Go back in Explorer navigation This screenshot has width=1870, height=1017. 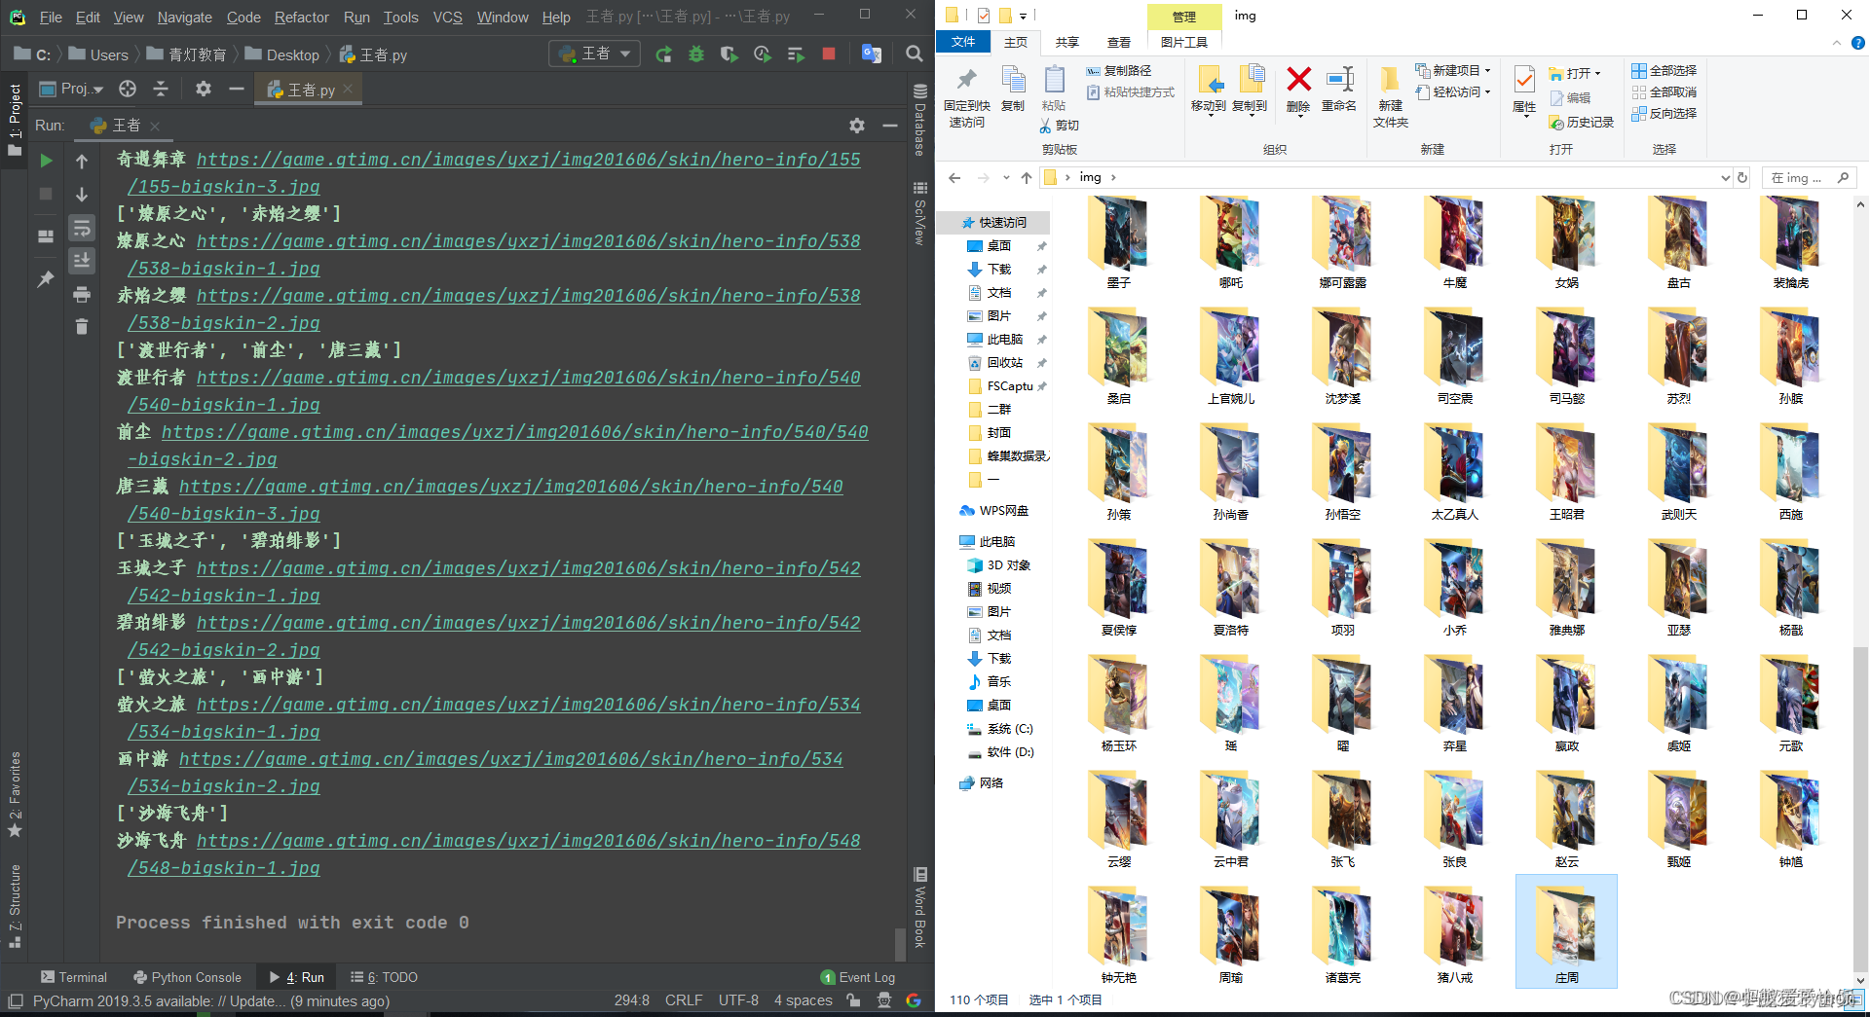pyautogui.click(x=954, y=177)
